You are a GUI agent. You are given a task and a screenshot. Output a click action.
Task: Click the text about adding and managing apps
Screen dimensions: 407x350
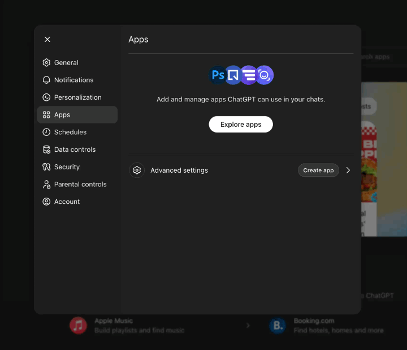[241, 100]
